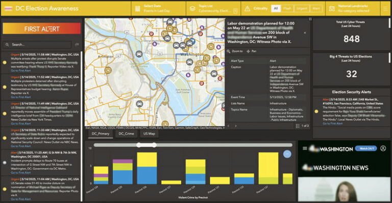Open the Select Date selector
Screen dimensions: 392x203
coord(159,9)
